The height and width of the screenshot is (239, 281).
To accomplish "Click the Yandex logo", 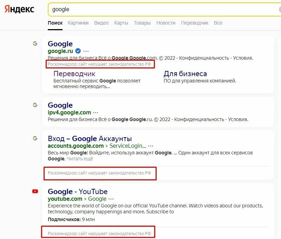I will (19, 9).
